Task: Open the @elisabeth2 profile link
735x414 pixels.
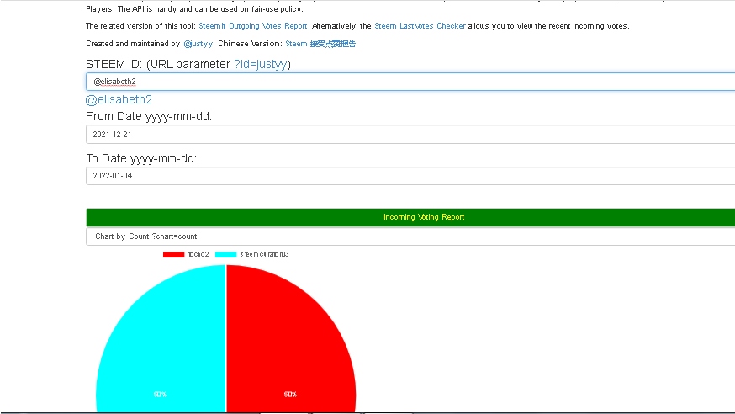Action: tap(119, 99)
